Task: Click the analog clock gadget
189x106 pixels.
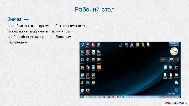Action: [174, 51]
